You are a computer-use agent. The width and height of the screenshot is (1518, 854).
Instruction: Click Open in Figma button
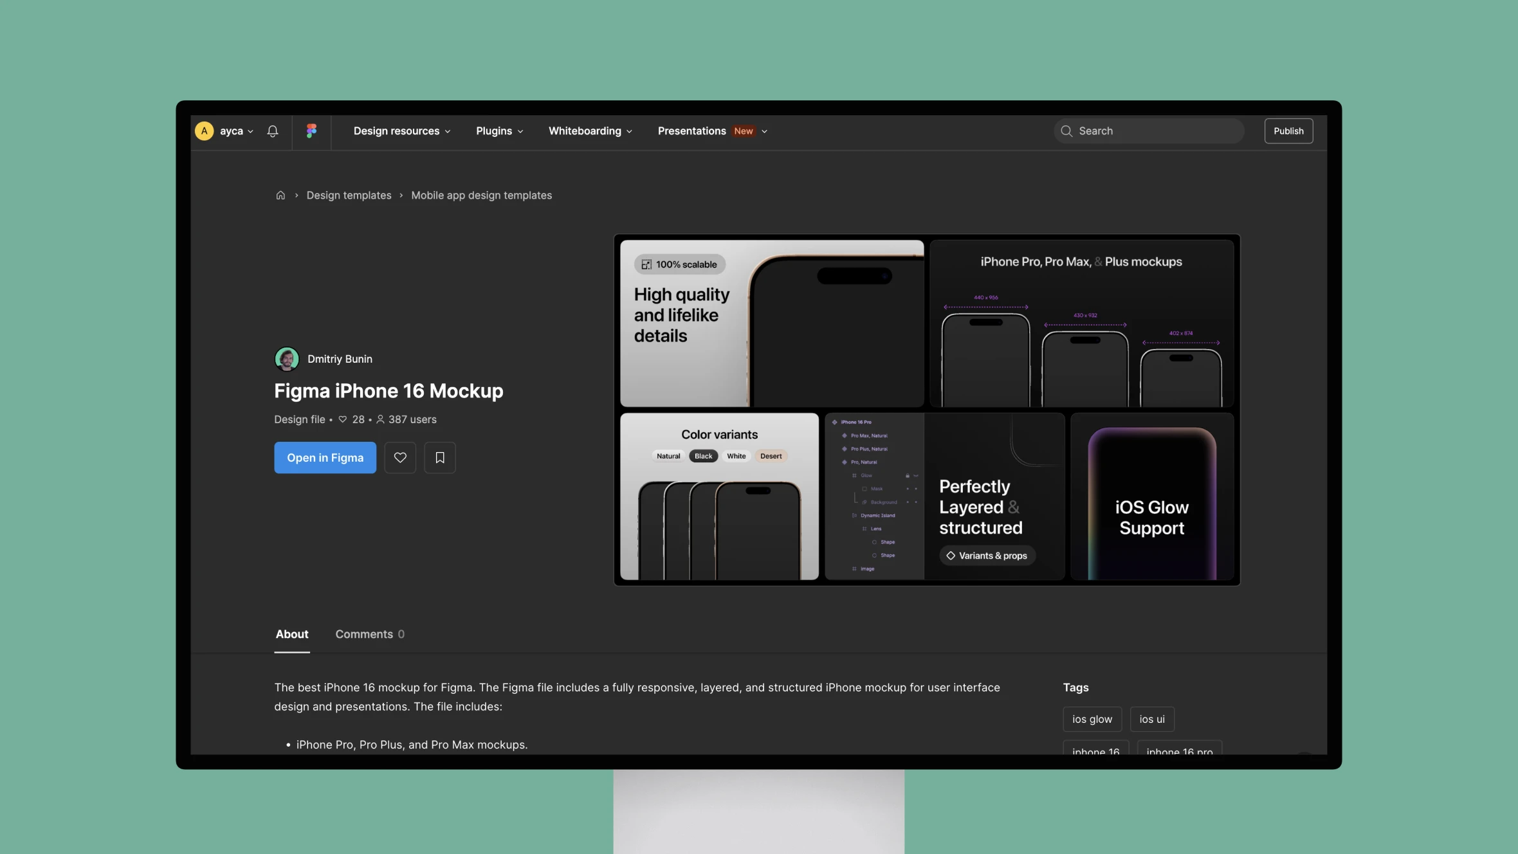tap(324, 457)
